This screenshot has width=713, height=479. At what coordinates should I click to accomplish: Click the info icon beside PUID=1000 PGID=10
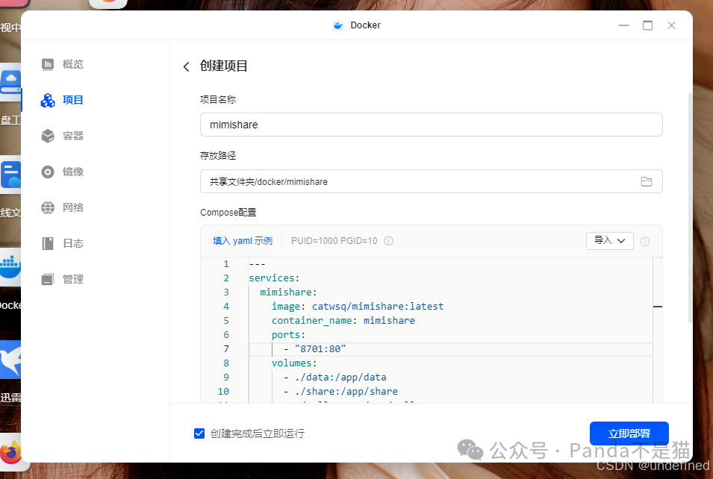pos(388,241)
